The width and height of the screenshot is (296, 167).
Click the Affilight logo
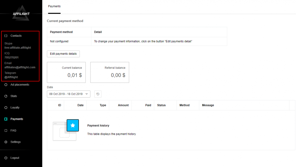21,13
